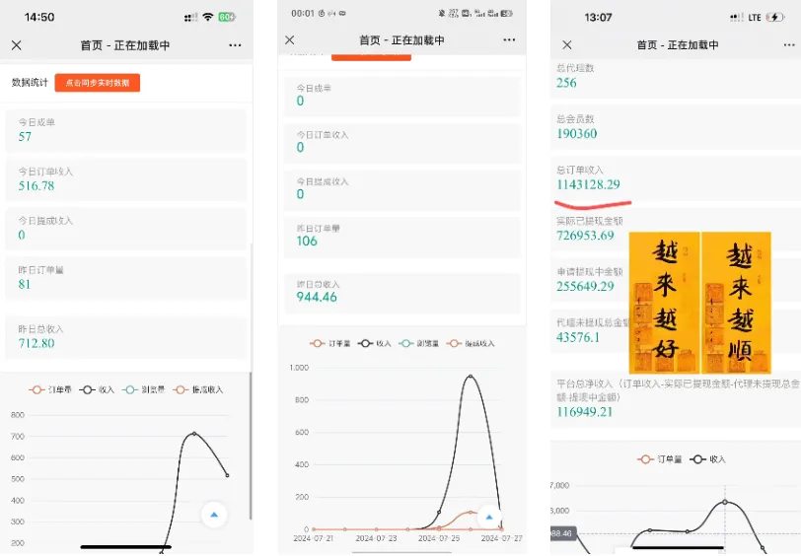Close the page in the 13:07 screenshot
801x556 pixels.
click(x=567, y=45)
